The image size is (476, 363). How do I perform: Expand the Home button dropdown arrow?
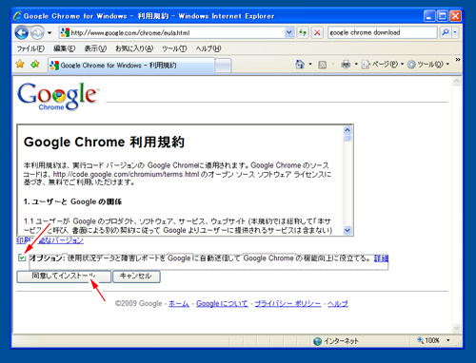point(310,65)
